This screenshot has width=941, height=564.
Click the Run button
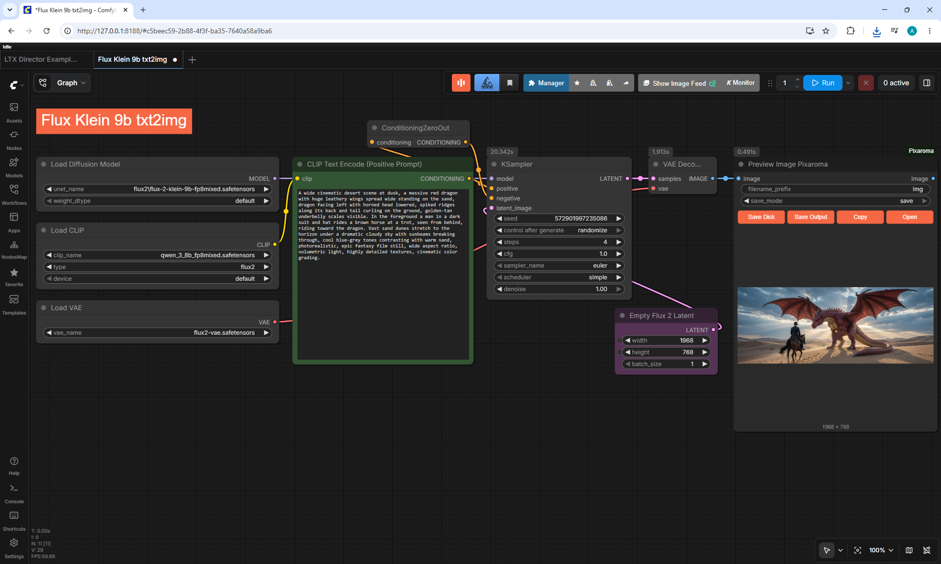[822, 83]
